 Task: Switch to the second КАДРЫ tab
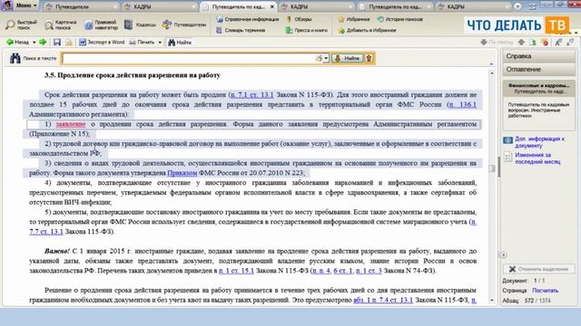[x=317, y=6]
